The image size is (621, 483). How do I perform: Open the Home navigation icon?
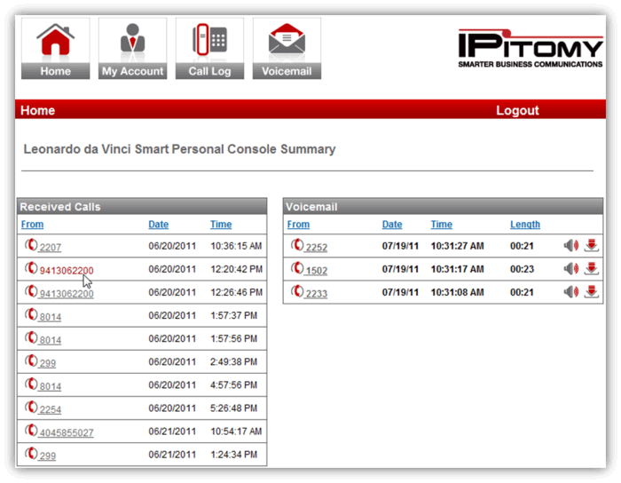pos(55,48)
